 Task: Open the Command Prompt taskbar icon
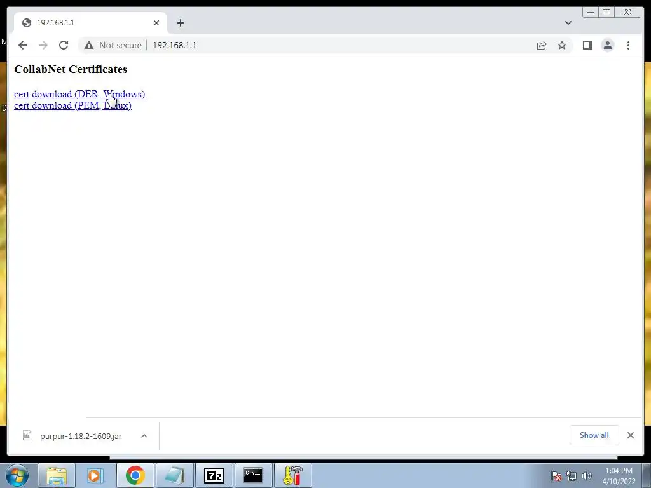click(253, 475)
